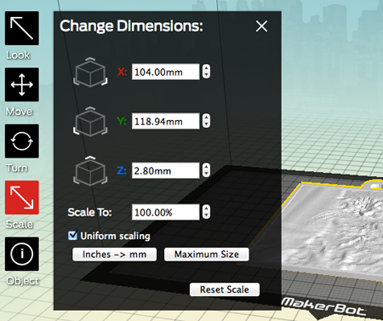Focus the Y dimension 118.94mm field

[166, 121]
